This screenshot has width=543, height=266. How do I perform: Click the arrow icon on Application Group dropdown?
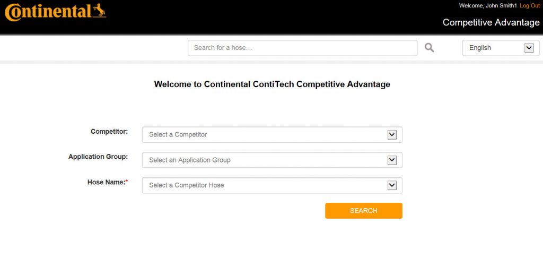pos(392,160)
